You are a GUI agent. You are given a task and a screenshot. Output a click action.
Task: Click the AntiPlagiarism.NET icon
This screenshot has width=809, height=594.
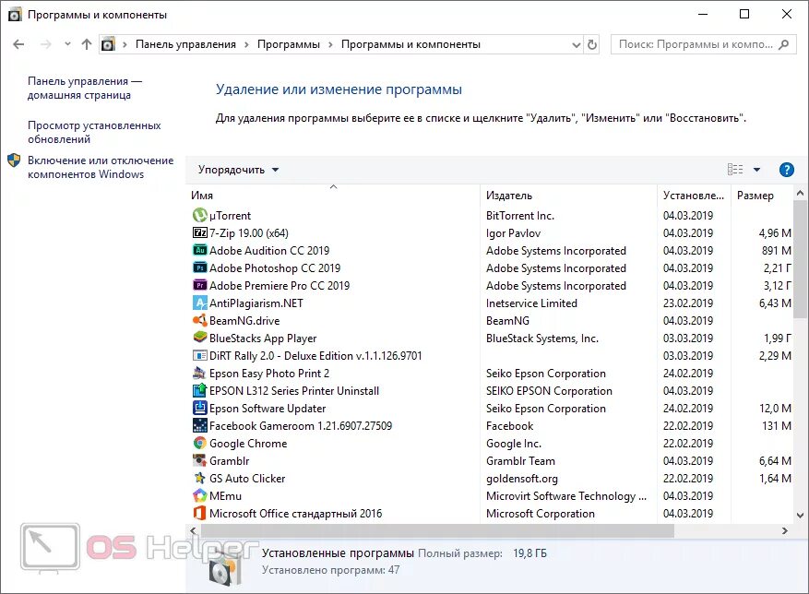199,303
